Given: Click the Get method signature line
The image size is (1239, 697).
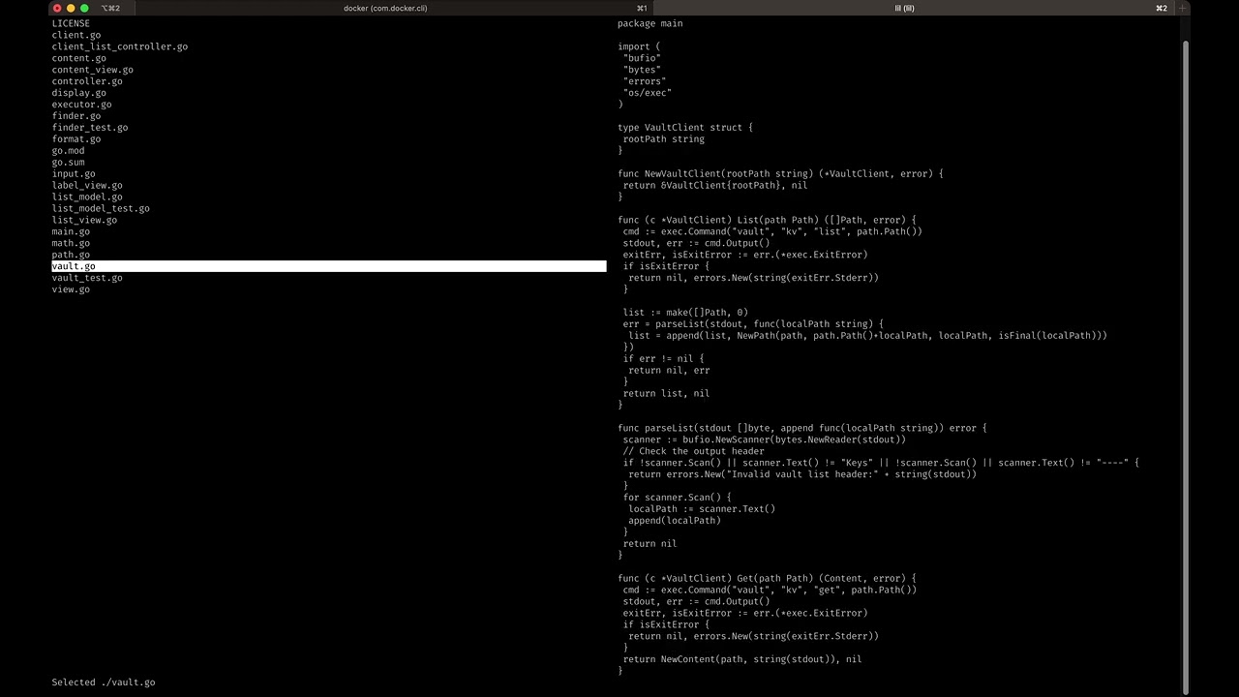Looking at the screenshot, I should 767,579.
